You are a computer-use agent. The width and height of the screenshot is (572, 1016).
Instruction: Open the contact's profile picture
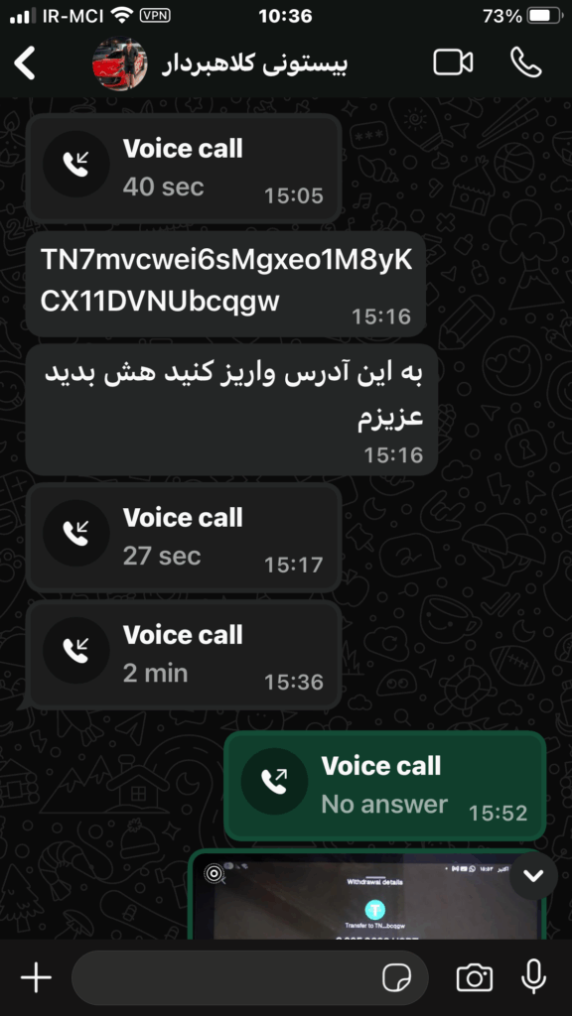click(x=120, y=63)
